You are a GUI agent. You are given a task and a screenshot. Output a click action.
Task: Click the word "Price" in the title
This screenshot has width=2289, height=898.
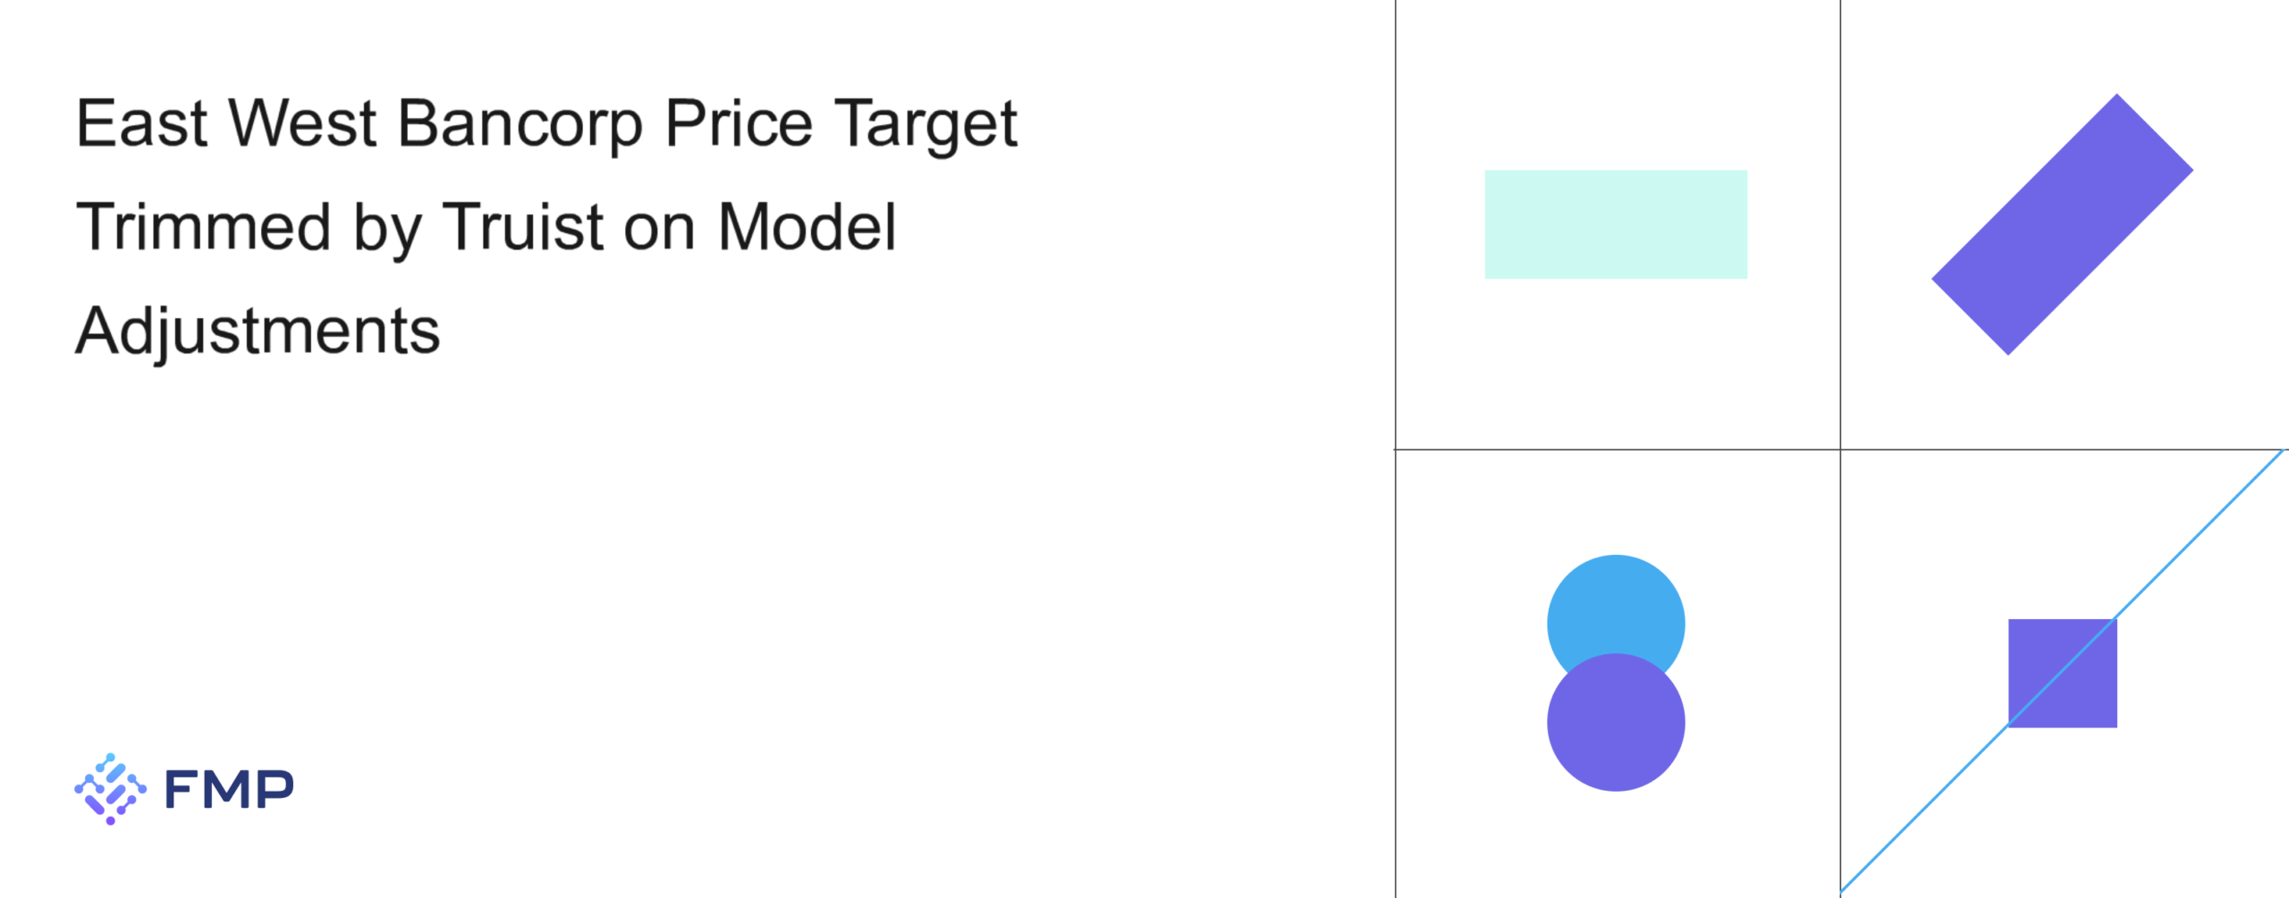point(739,123)
